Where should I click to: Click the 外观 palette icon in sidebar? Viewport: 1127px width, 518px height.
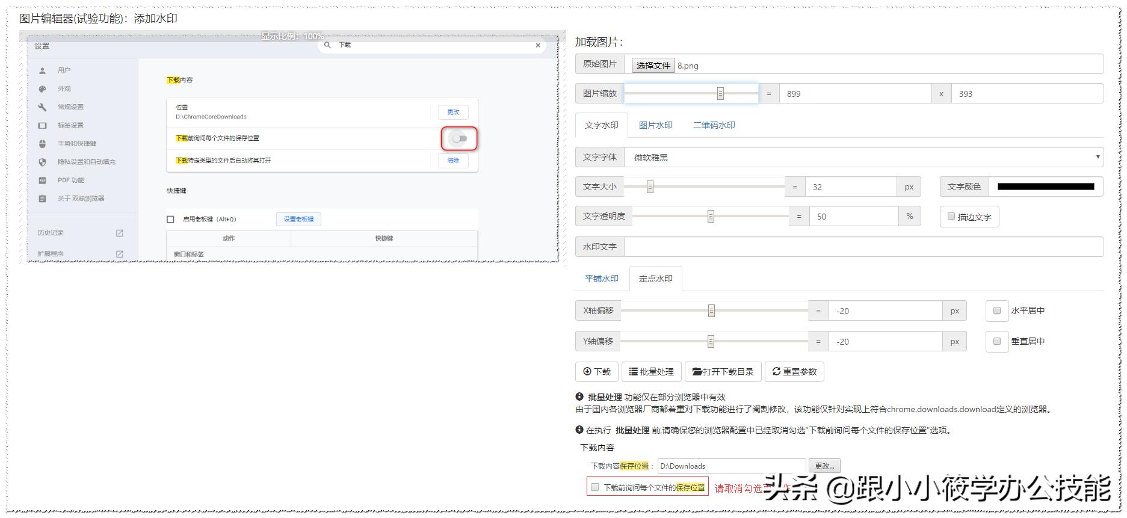(42, 88)
